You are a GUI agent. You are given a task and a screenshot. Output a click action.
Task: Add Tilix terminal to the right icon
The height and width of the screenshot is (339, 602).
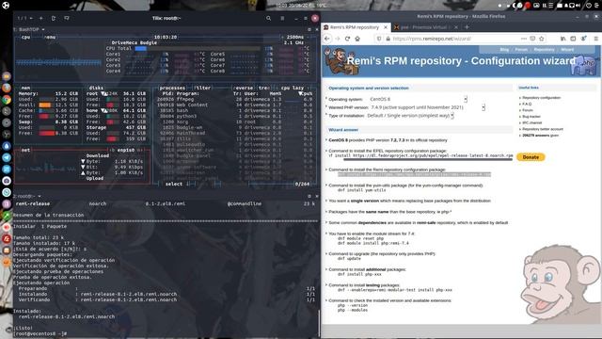click(54, 18)
